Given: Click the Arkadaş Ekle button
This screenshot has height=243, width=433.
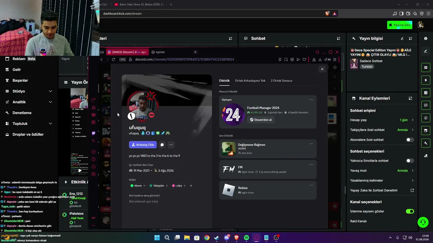Looking at the screenshot, I should [143, 145].
